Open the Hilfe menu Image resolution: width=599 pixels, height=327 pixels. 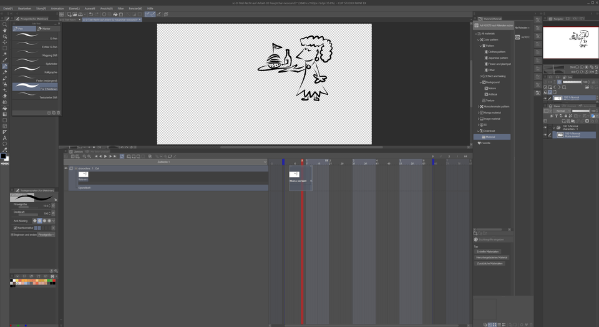(150, 8)
